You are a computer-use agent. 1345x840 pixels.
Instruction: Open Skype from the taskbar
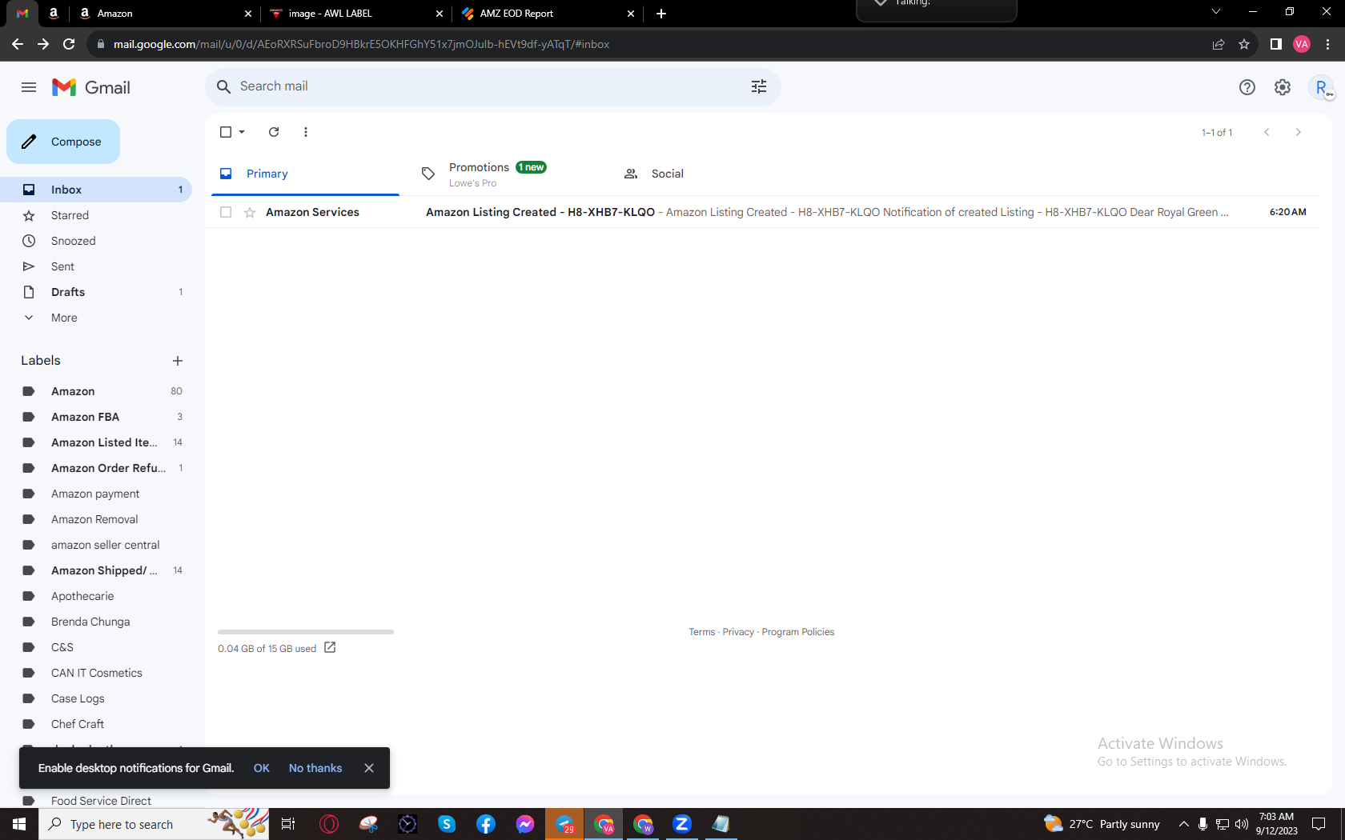click(x=447, y=824)
